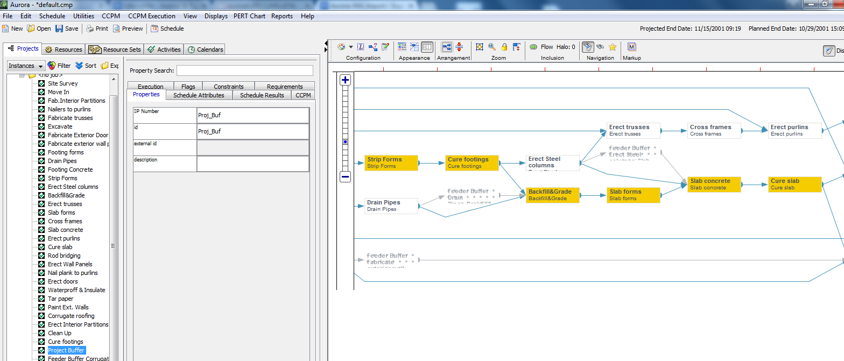Expand the Configuration dropdown arrow
Screen dimensions: 844x361
tap(351, 47)
